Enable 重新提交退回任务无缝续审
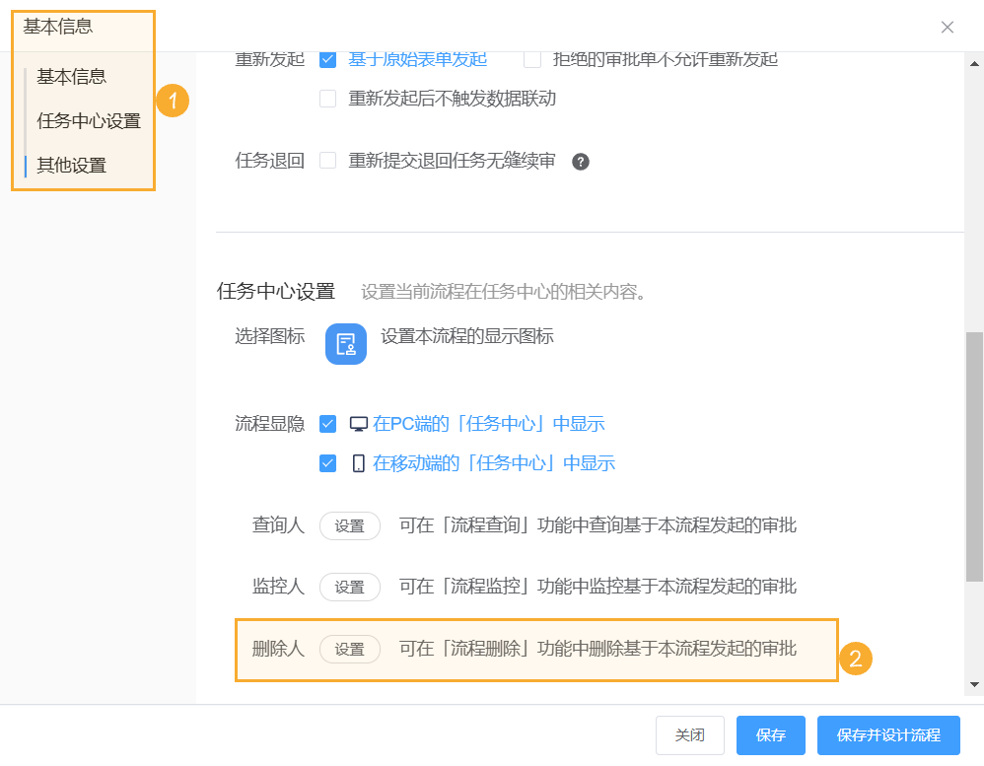 coord(327,161)
